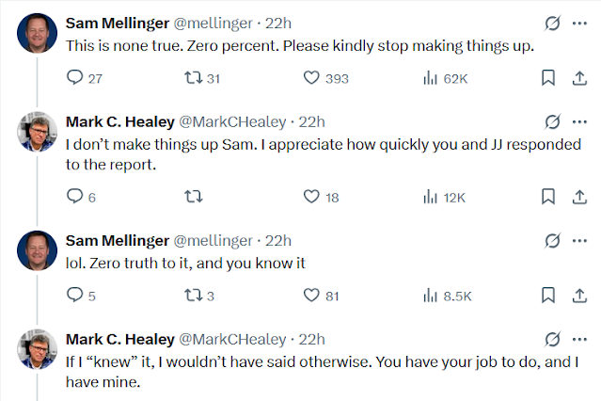View analytics on the 62K views tweet
Screen dimensions: 601x401
(x=432, y=78)
